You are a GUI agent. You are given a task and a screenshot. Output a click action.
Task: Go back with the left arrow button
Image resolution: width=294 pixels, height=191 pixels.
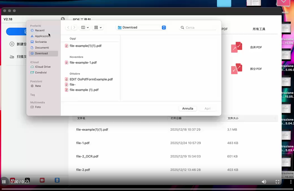(68, 27)
